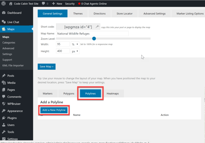Image resolution: width=205 pixels, height=143 pixels.
Task: Open the Advanced Settings tab
Action: 155,14
